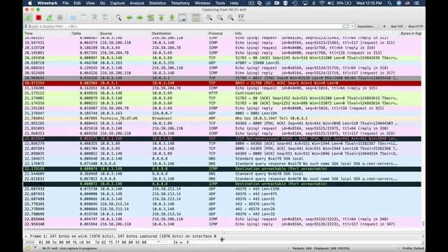Open Spotlight search in the macOS menu bar
Viewport: 448px width, 252px height.
tap(390, 3)
